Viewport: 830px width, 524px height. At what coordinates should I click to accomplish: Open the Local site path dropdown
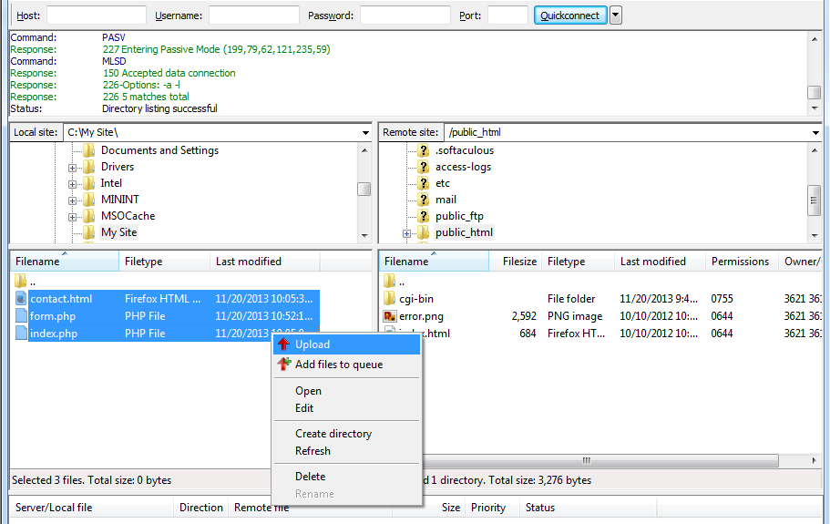(364, 133)
